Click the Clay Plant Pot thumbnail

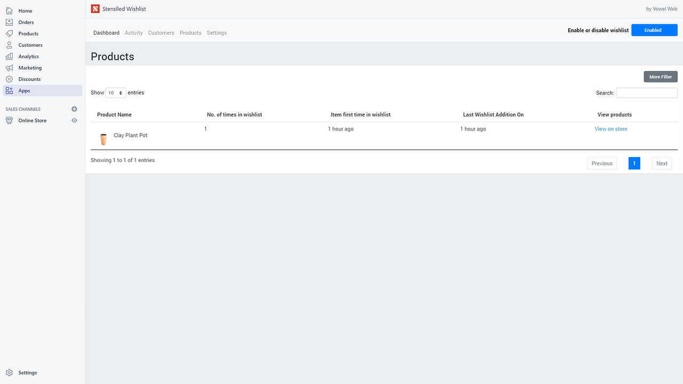(104, 139)
